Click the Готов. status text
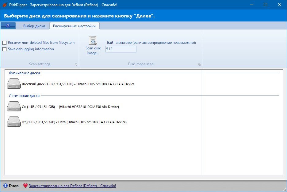The width and height of the screenshot is (287, 192). coord(14,186)
